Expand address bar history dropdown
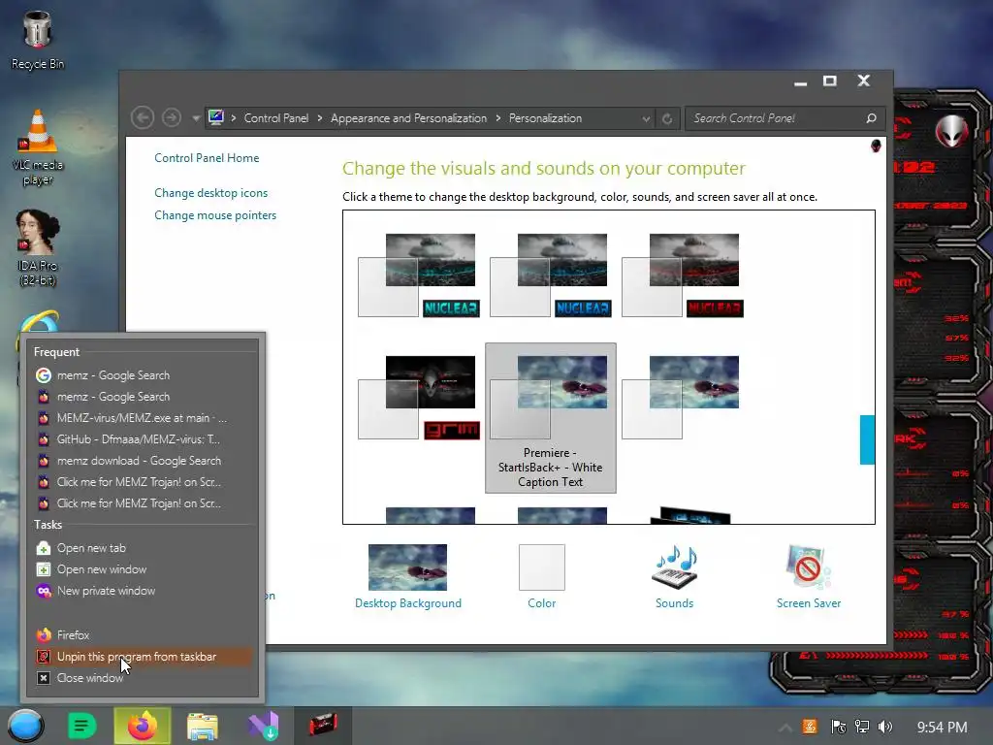This screenshot has height=745, width=993. (x=646, y=118)
